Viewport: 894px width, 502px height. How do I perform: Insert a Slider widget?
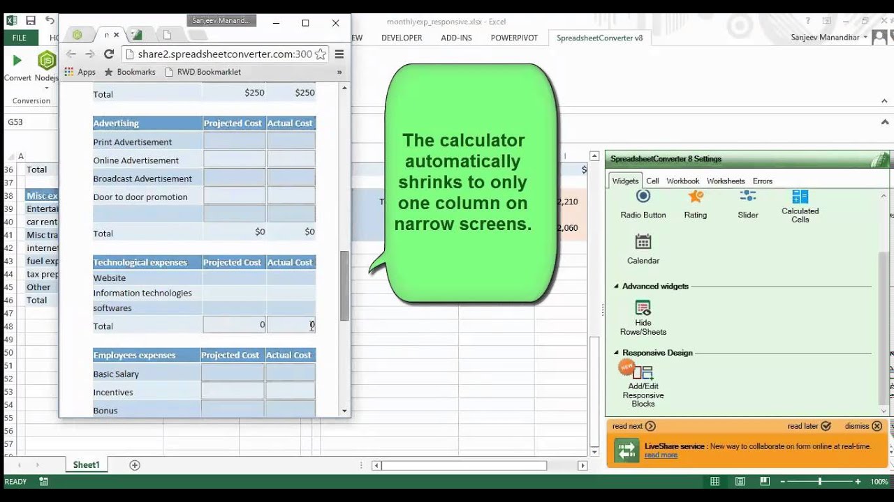(x=747, y=205)
